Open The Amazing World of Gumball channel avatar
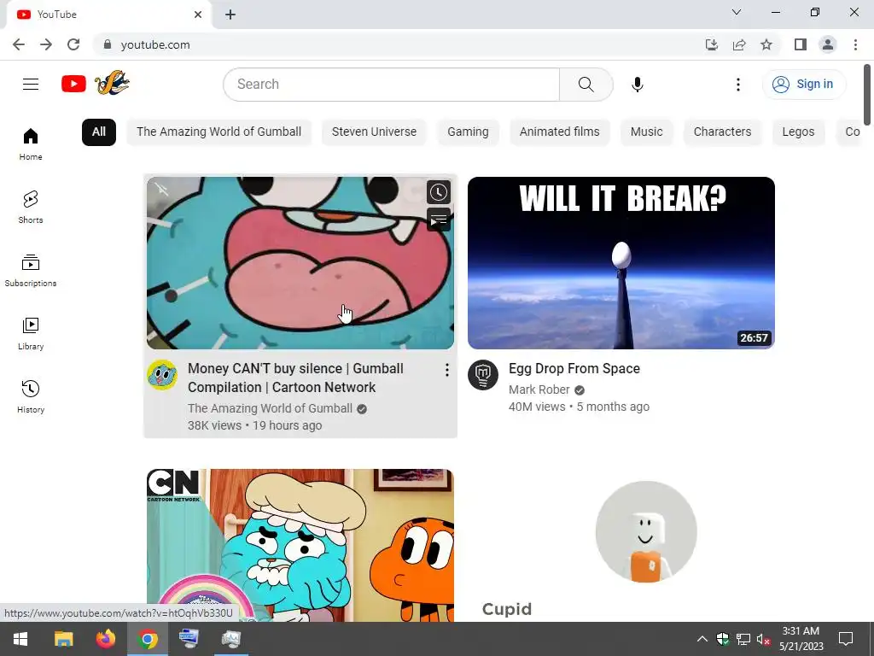The width and height of the screenshot is (874, 656). (x=162, y=375)
